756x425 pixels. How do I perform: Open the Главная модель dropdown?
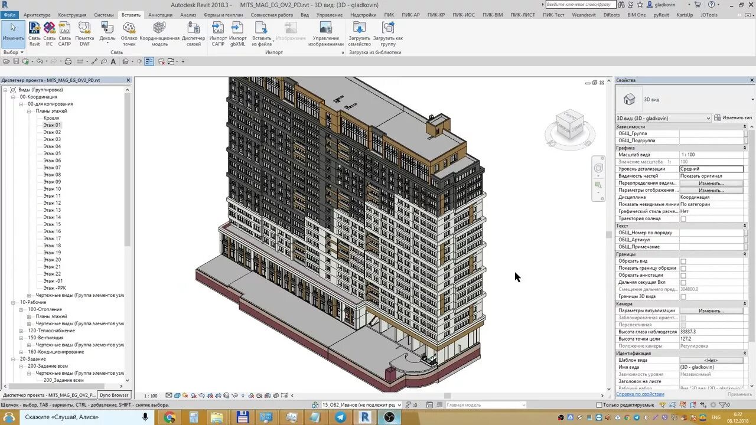pyautogui.click(x=485, y=405)
